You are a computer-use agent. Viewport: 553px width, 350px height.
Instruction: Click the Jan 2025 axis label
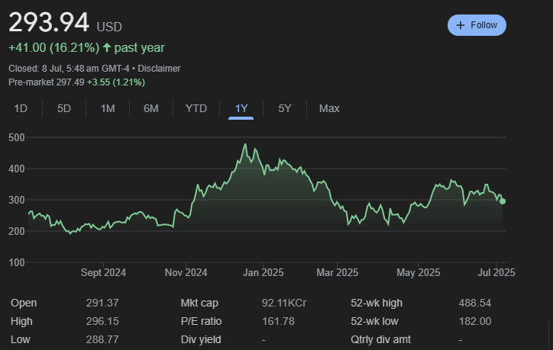(263, 272)
